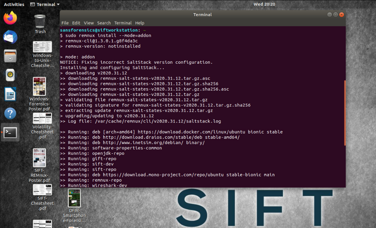Open Firefox from the dock
The image size is (376, 228).
(10, 18)
